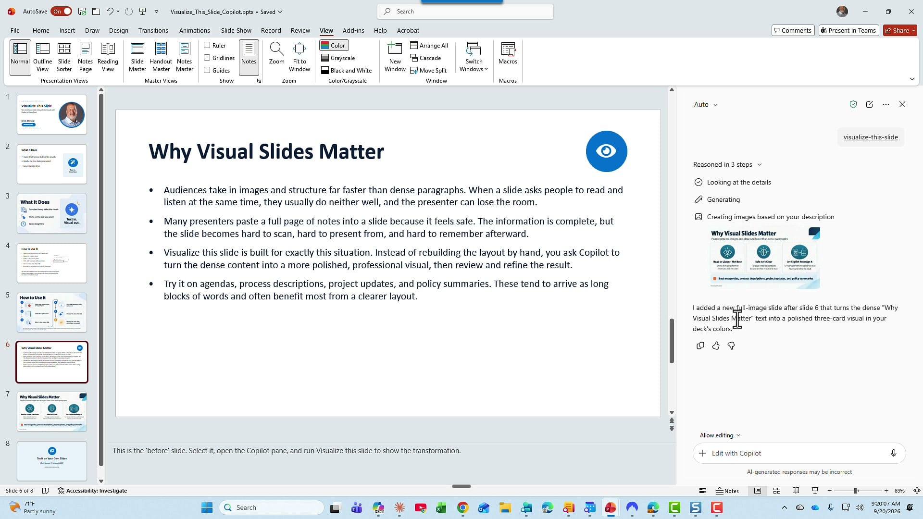Viewport: 923px width, 519px height.
Task: Click Present in Teams
Action: tap(848, 30)
